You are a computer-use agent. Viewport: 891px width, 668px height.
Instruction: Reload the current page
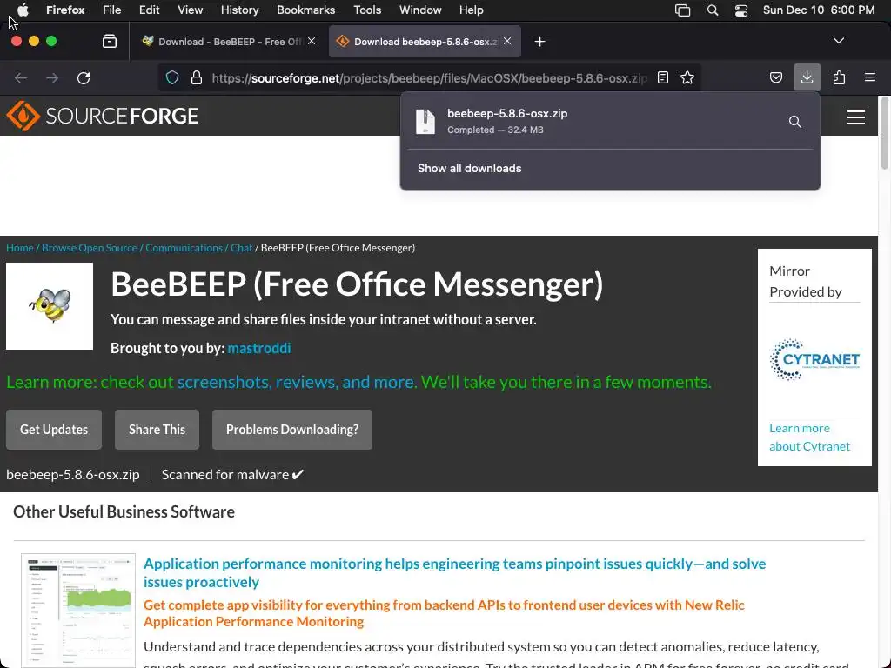84,77
